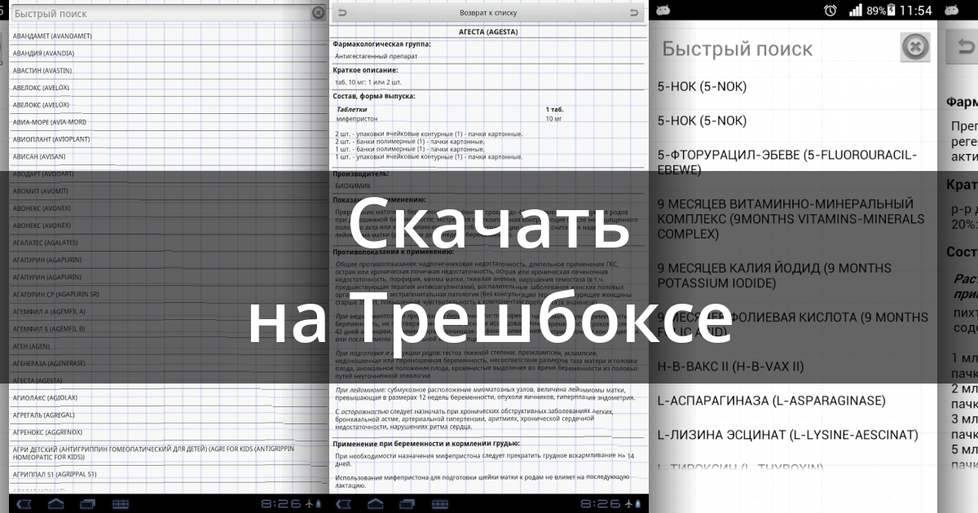
Task: Tap the Android back button in the middle tablet navigation bar
Action: click(345, 504)
